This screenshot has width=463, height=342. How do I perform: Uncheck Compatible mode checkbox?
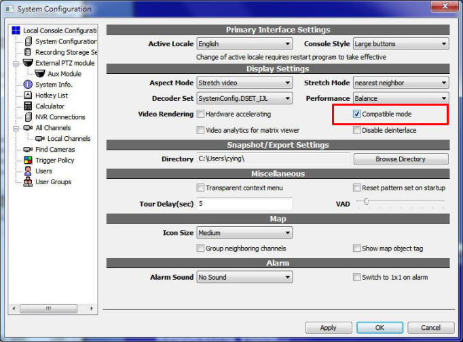356,114
